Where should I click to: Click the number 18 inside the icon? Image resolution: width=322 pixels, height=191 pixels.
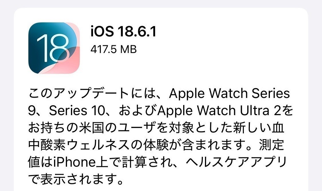tap(53, 48)
